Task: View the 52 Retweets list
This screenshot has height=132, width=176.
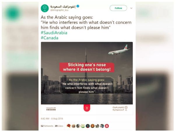Action: point(47,126)
